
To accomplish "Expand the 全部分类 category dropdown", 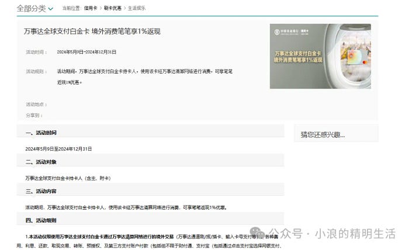I will tap(35, 9).
